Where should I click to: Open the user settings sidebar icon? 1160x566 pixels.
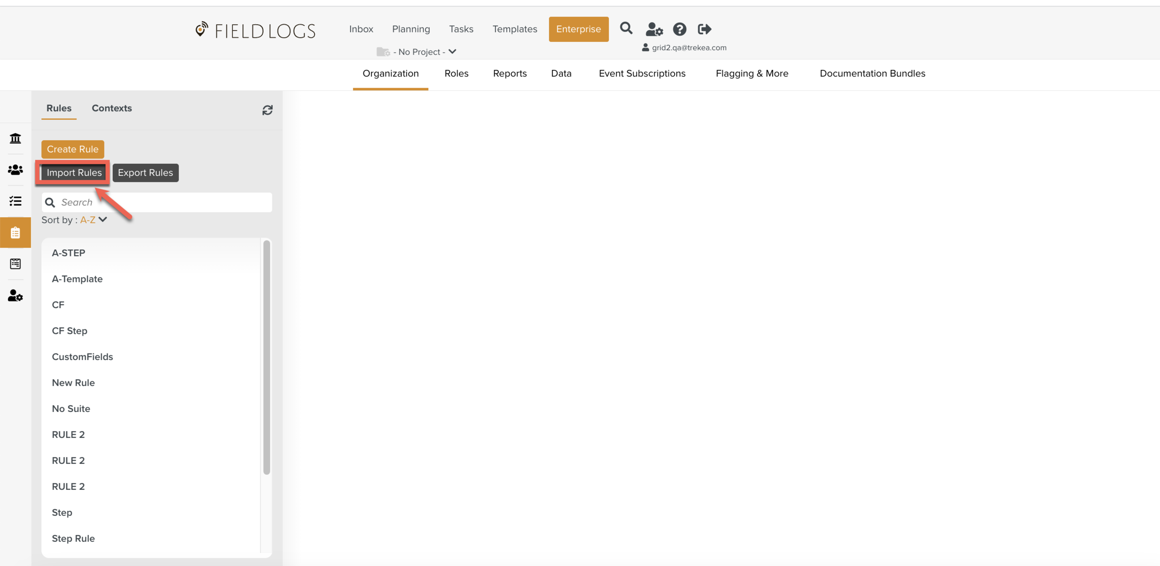click(15, 296)
